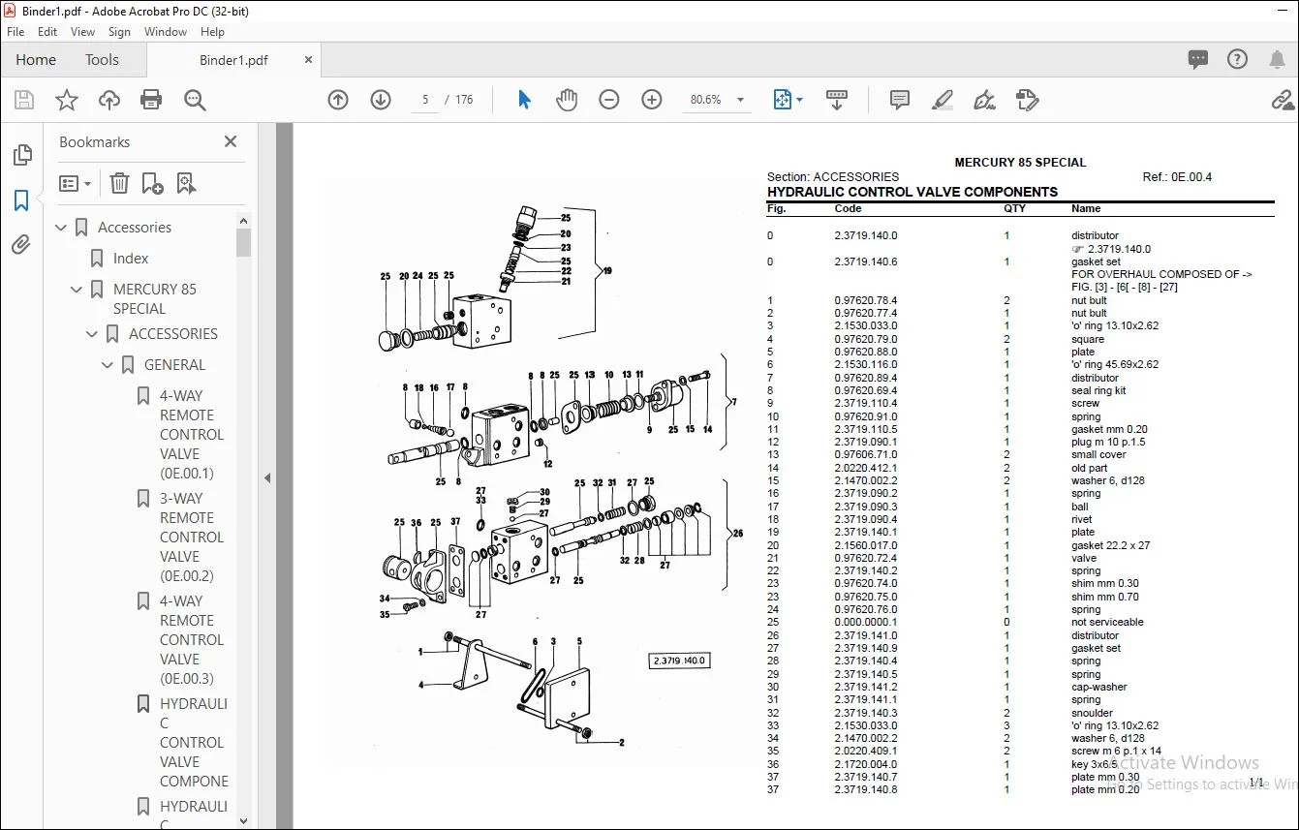The width and height of the screenshot is (1299, 830).
Task: Switch to the Home tab
Action: point(36,59)
